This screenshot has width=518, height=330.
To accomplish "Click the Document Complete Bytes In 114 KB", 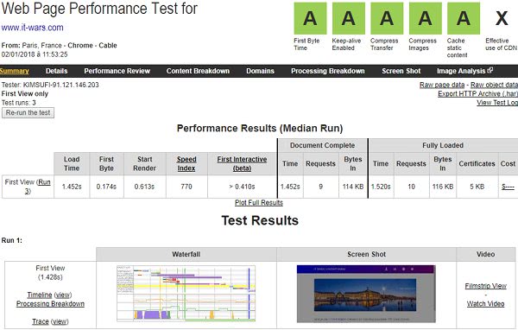I will tap(353, 187).
